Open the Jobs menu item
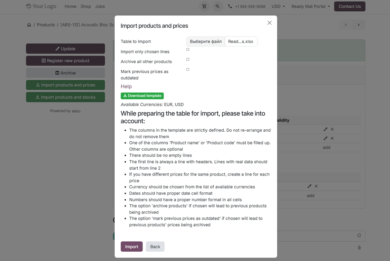The image size is (390, 261). pyautogui.click(x=100, y=7)
